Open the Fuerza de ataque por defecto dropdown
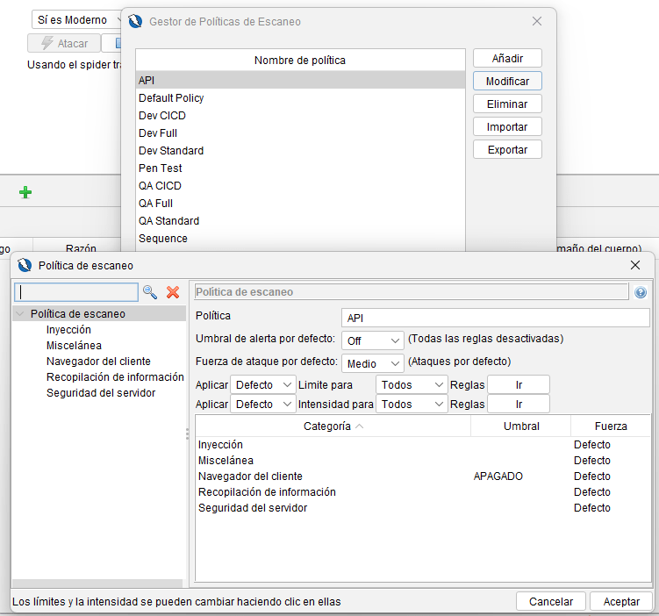Viewport: 659px width, 616px height. [372, 363]
